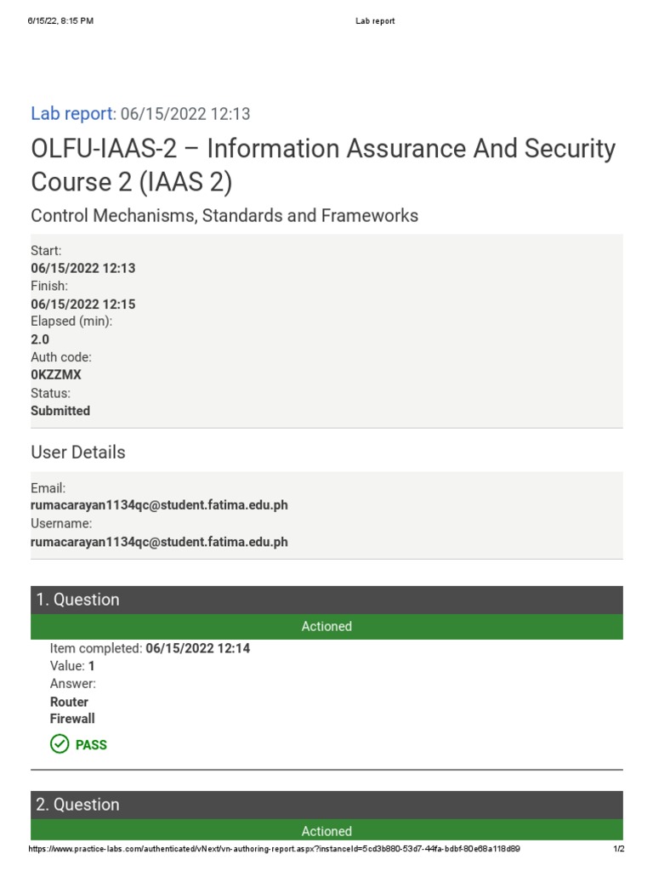Click the green PASS checkmark icon
The height and width of the screenshot is (871, 653).
tap(60, 744)
